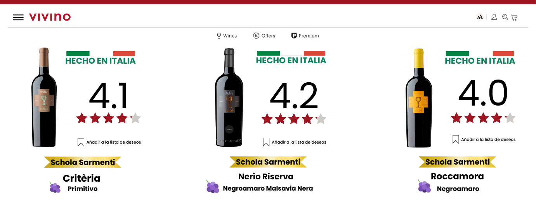Image resolution: width=536 pixels, height=203 pixels.
Task: Open the Premium menu item
Action: [305, 36]
